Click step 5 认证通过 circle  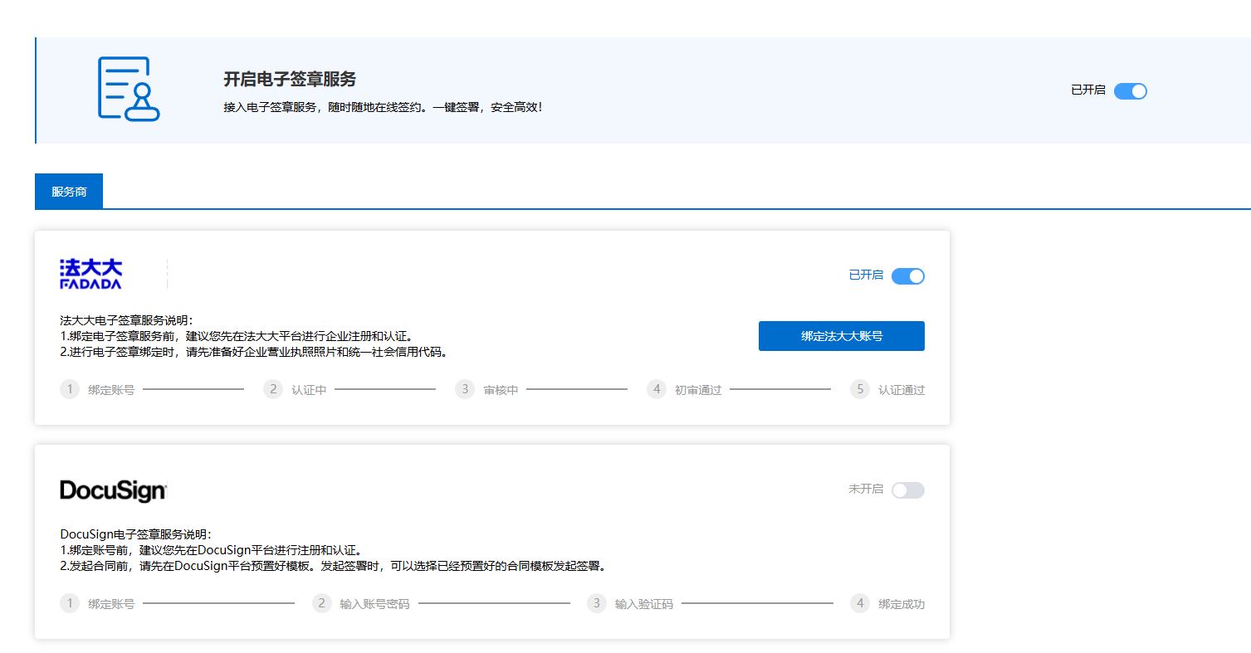click(x=860, y=389)
